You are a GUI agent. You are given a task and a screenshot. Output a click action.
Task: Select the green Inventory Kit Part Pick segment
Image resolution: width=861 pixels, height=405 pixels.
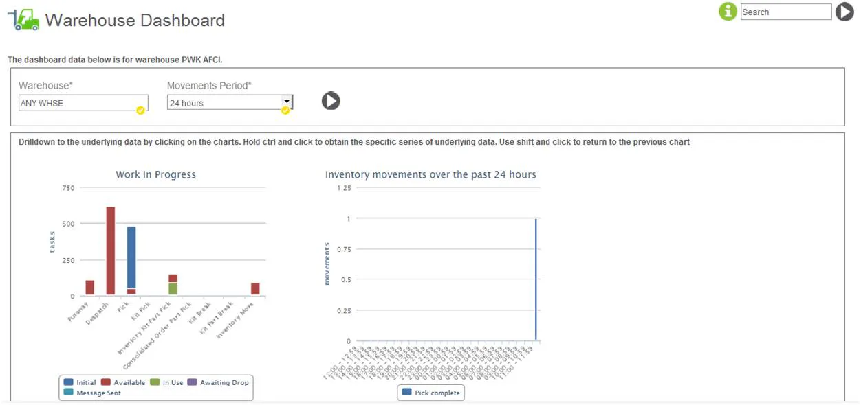pos(173,289)
